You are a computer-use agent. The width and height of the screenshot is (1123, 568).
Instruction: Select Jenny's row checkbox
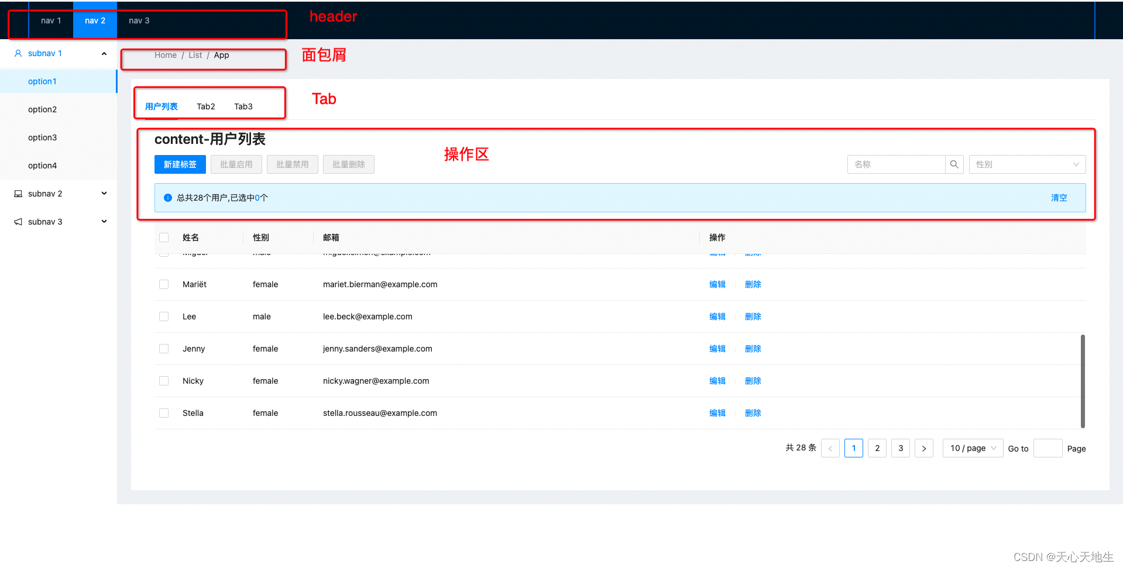(x=164, y=349)
